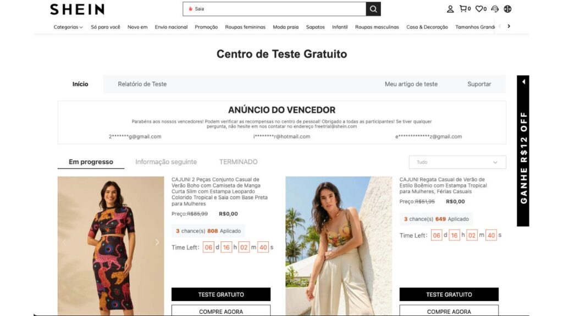Click the SHEIN logo
563x316 pixels.
[77, 9]
